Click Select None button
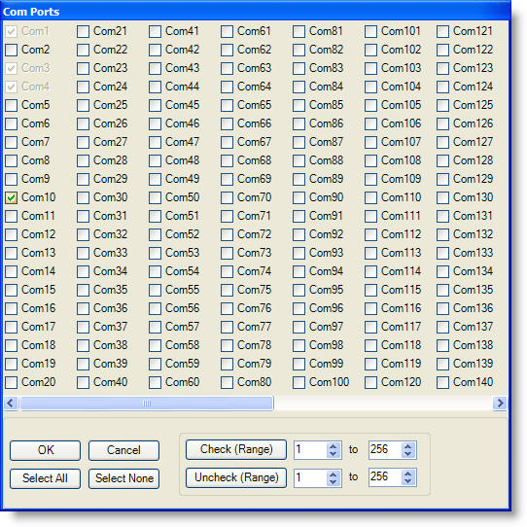This screenshot has width=527, height=527. pyautogui.click(x=123, y=478)
